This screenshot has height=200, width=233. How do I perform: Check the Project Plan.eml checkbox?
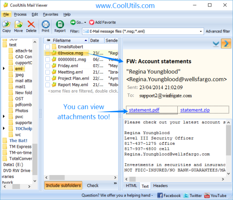(x=47, y=78)
